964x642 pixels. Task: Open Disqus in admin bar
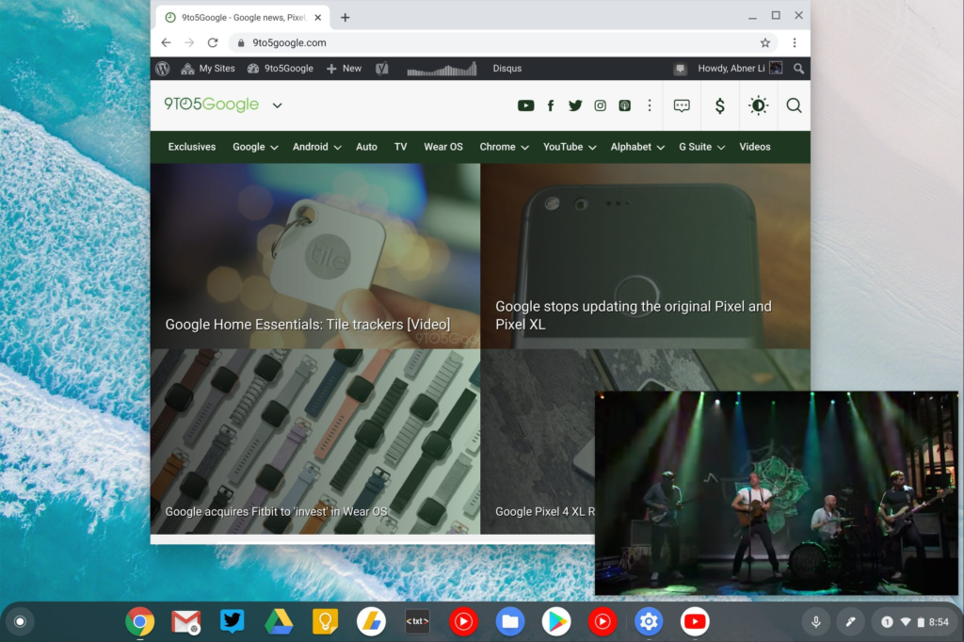tap(507, 69)
